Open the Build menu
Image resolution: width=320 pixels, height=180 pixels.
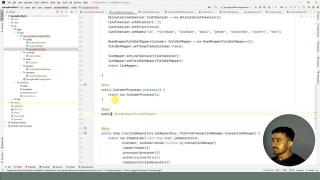[53, 2]
